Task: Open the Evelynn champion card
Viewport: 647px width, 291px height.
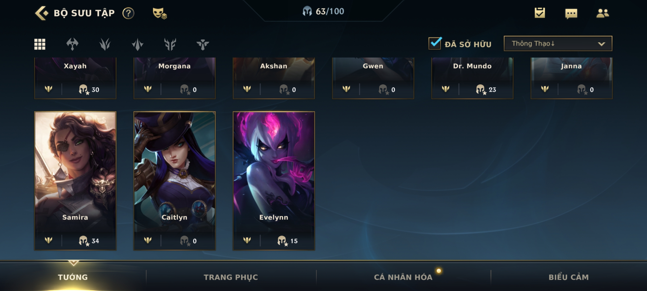Action: 274,181
